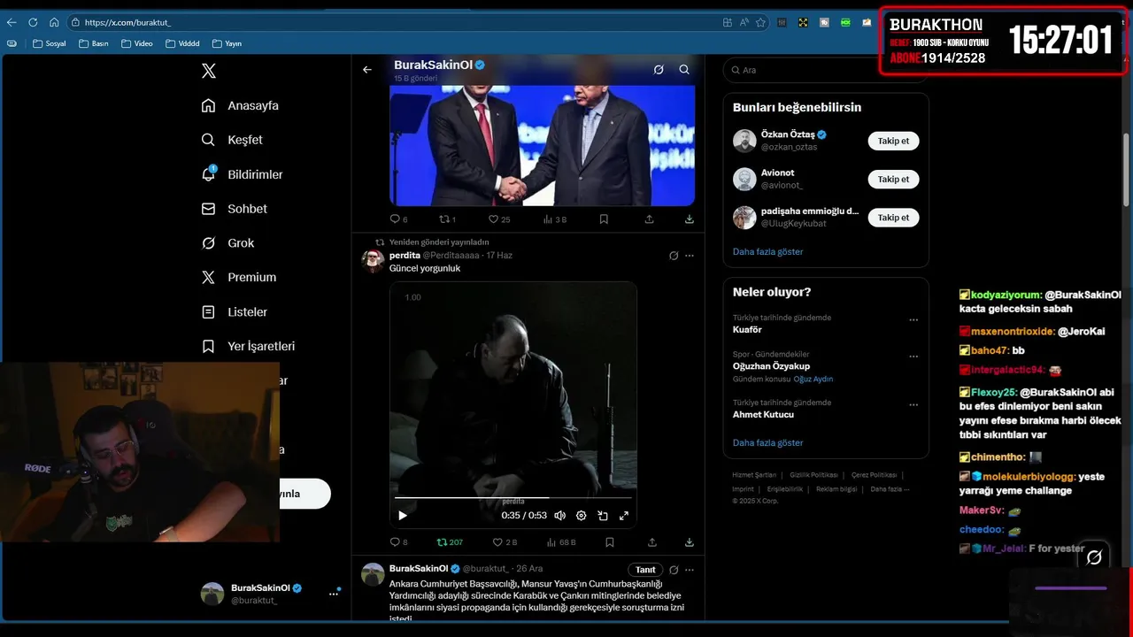Follow Özkan Öztaş with Takip et
This screenshot has width=1133, height=637.
[x=893, y=141]
